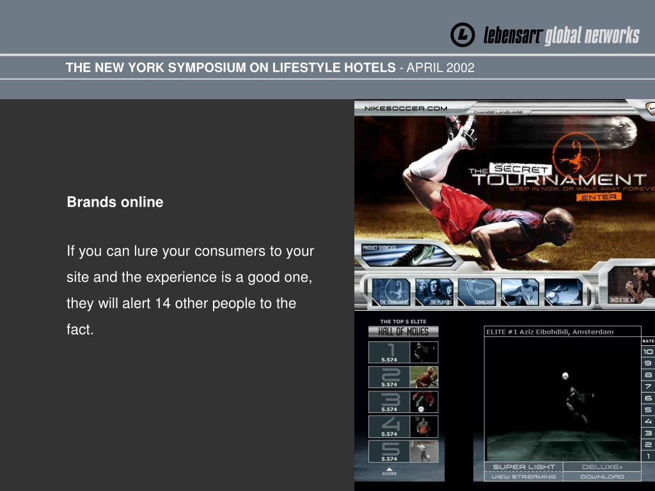
Task: Click the Elite #1 video player area
Action: [563, 399]
